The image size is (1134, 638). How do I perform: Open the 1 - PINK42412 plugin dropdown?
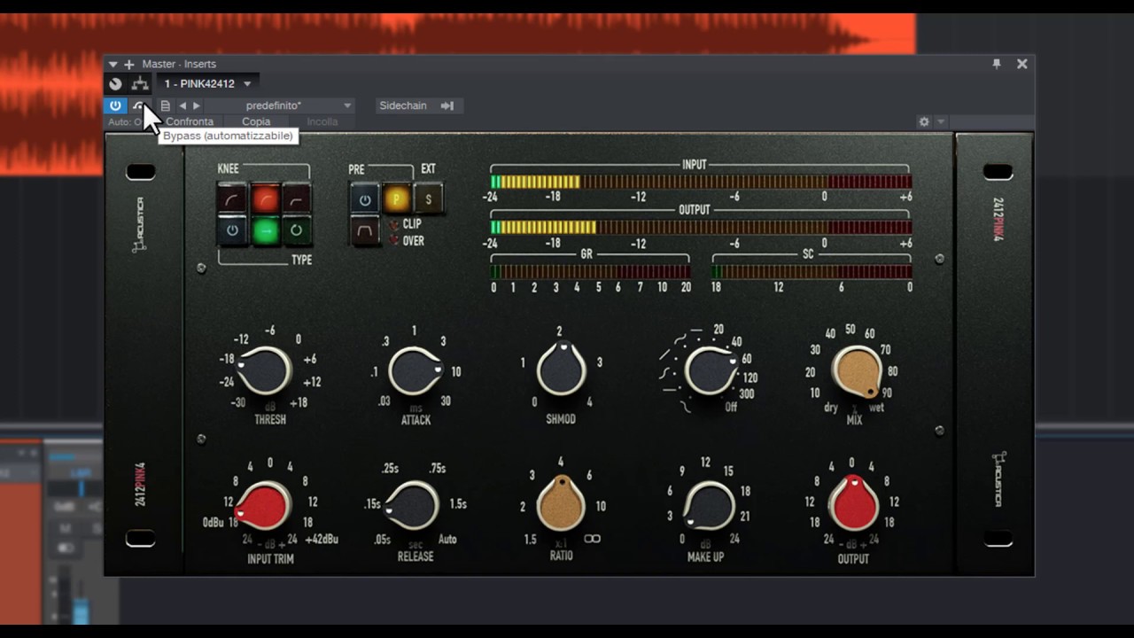(x=208, y=84)
